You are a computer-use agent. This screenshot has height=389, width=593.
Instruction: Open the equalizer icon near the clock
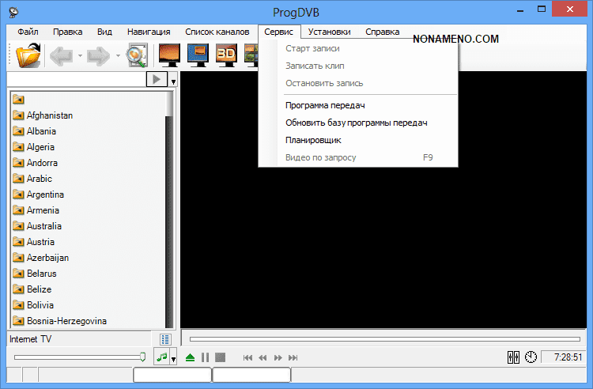click(x=514, y=357)
